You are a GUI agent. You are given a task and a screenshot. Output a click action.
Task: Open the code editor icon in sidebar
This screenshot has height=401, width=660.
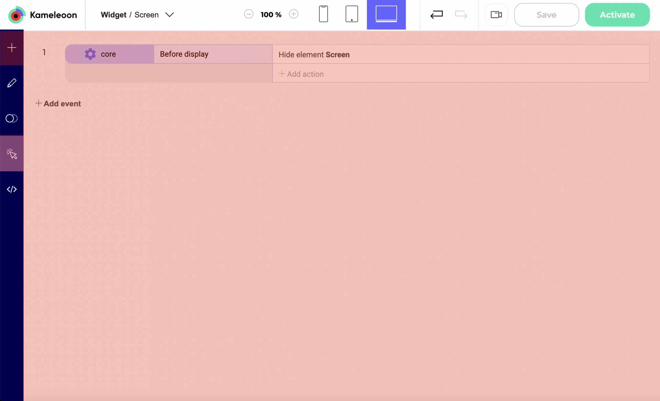12,189
